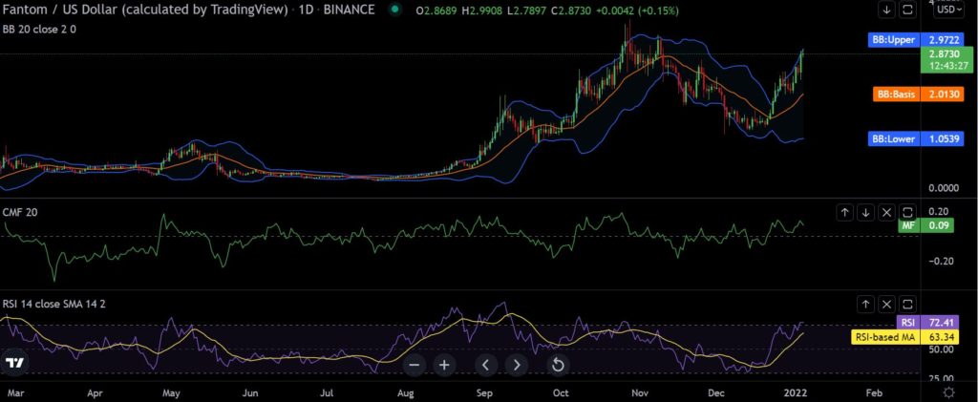
Task: Delete the RSI indicator pane
Action: pos(887,305)
